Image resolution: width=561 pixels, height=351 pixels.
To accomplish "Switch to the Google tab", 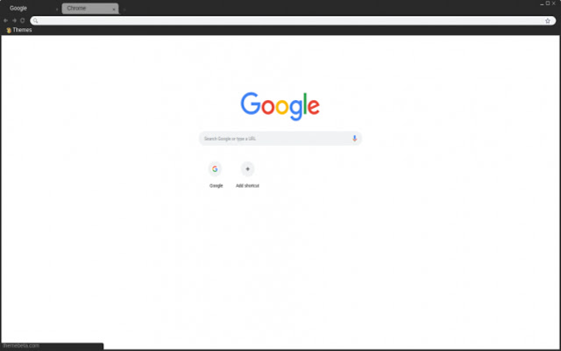I will pyautogui.click(x=18, y=8).
